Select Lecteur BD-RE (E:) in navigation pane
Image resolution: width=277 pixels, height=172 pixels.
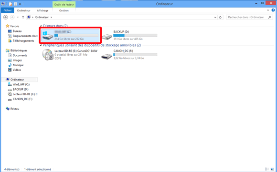click(x=25, y=94)
